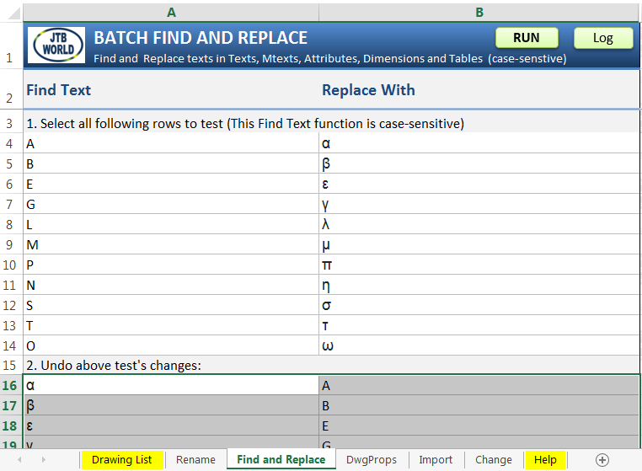Click the select-all corner of the grid
Image resolution: width=642 pixels, height=471 pixels.
pos(11,12)
